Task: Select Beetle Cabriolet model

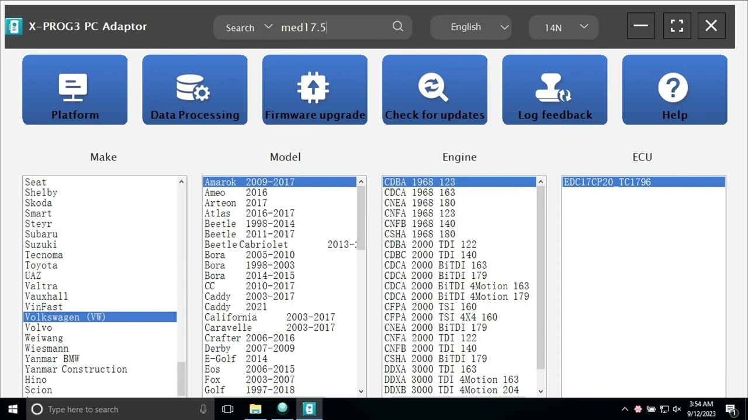Action: click(x=279, y=244)
